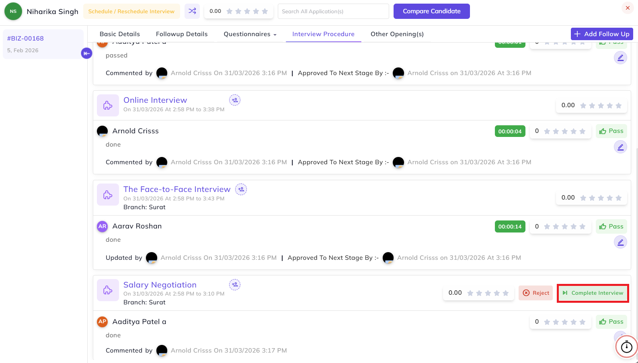Click Aarav Roshan AR avatar

(x=103, y=226)
